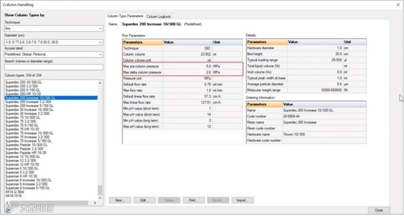Select Superose 6 Increase 5/150 GL in the list
404x216 pixels.
click(x=28, y=188)
